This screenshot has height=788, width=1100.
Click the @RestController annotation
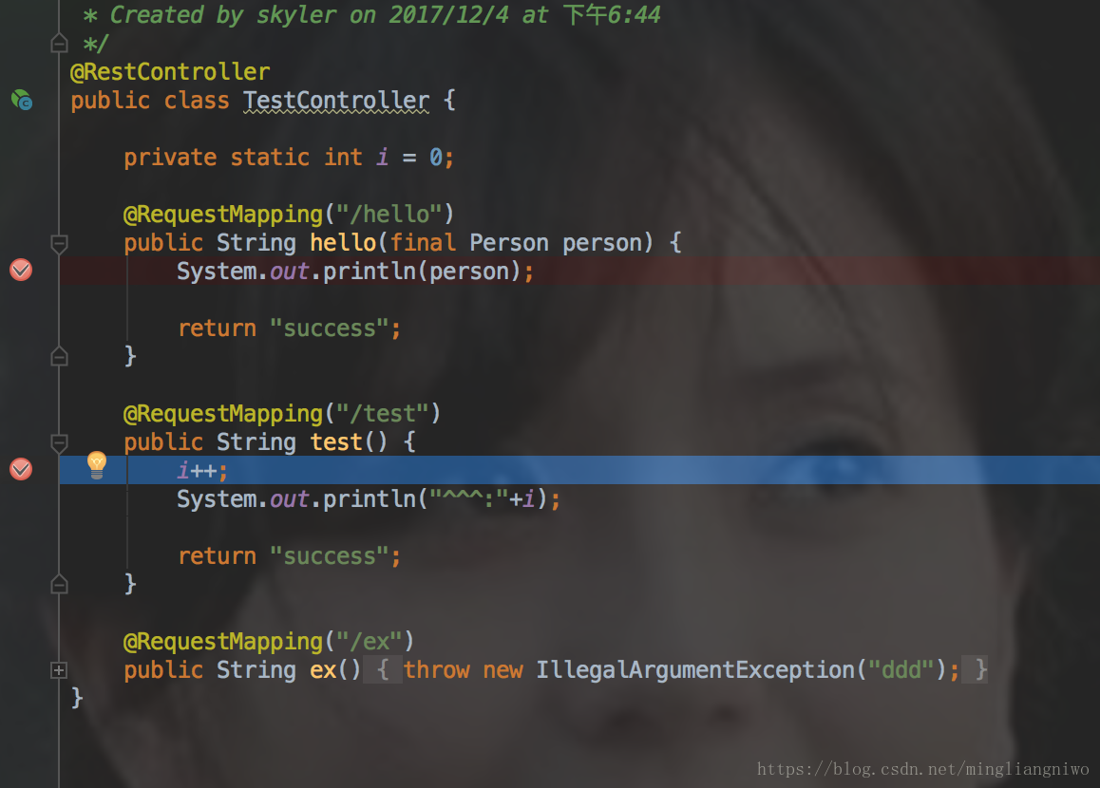point(170,71)
